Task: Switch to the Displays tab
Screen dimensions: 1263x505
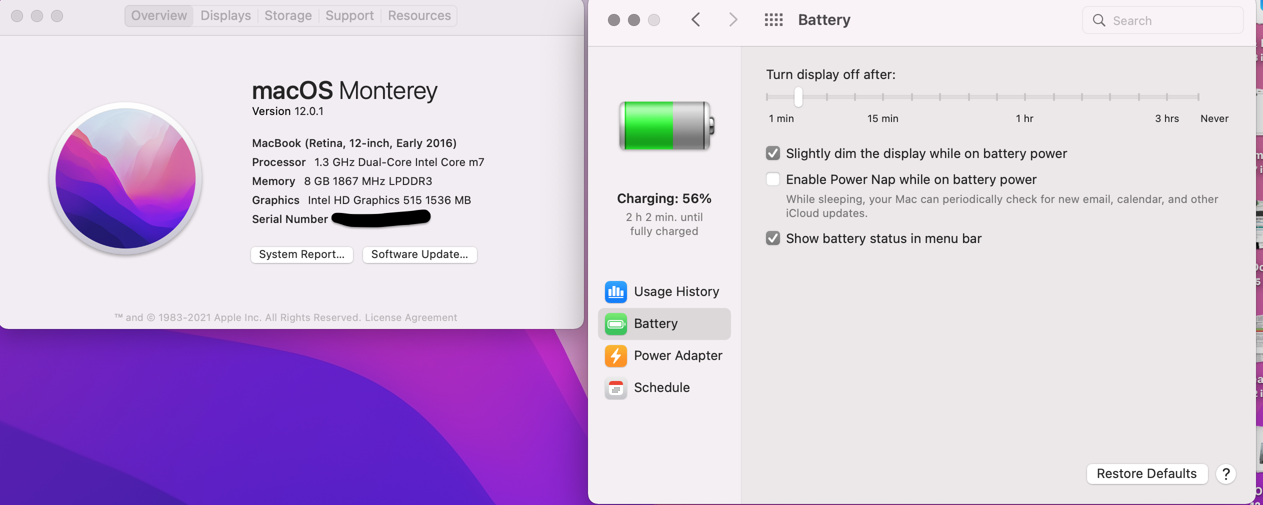Action: coord(226,16)
